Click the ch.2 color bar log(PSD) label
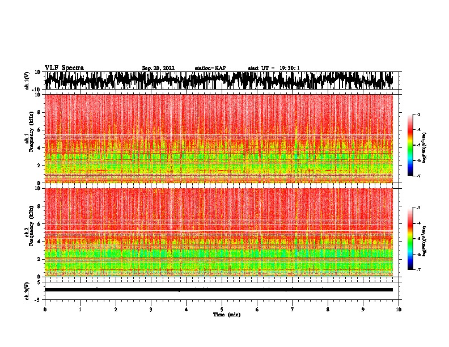 click(424, 241)
